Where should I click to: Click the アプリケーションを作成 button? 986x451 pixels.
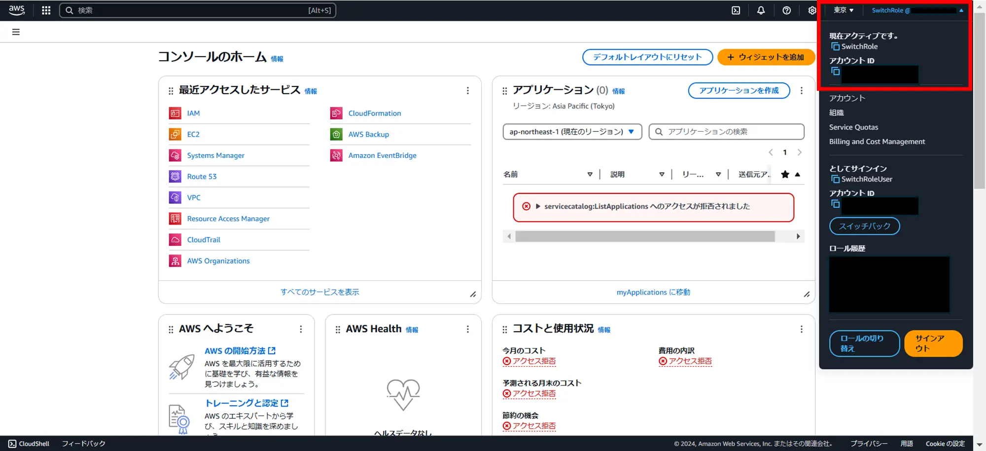click(739, 91)
